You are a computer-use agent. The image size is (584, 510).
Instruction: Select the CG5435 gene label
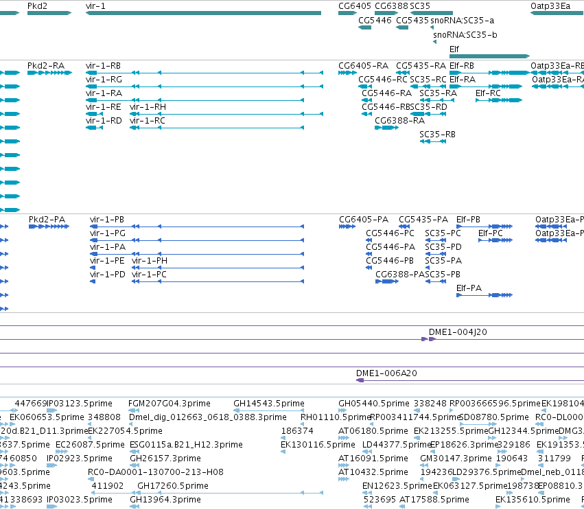pos(412,20)
